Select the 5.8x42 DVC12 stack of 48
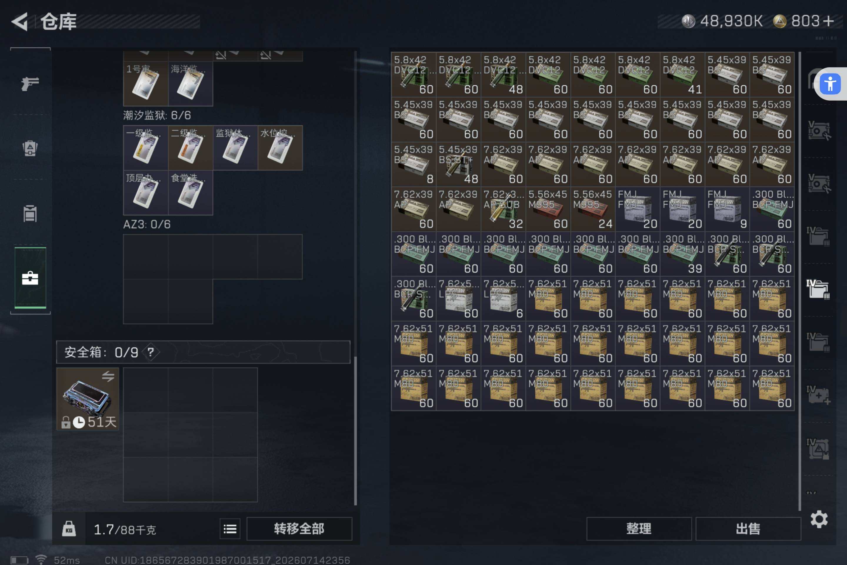Image resolution: width=847 pixels, height=565 pixels. [503, 74]
